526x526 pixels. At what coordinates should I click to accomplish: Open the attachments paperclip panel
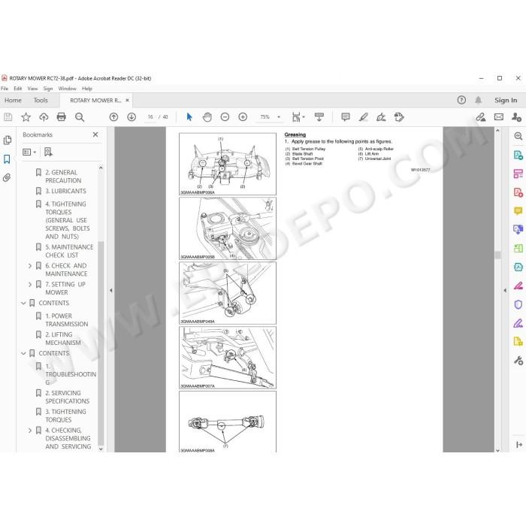[7, 177]
